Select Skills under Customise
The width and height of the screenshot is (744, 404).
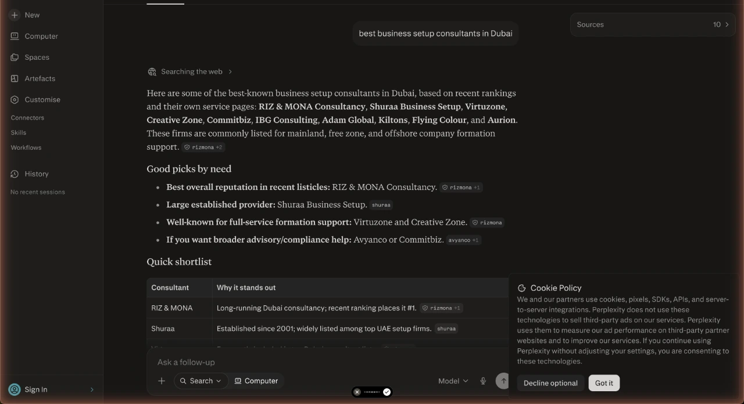tap(19, 132)
